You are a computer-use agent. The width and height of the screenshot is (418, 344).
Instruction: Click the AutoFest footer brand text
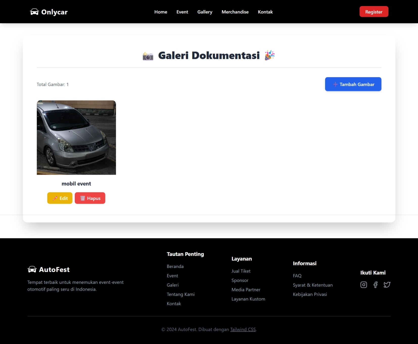54,269
